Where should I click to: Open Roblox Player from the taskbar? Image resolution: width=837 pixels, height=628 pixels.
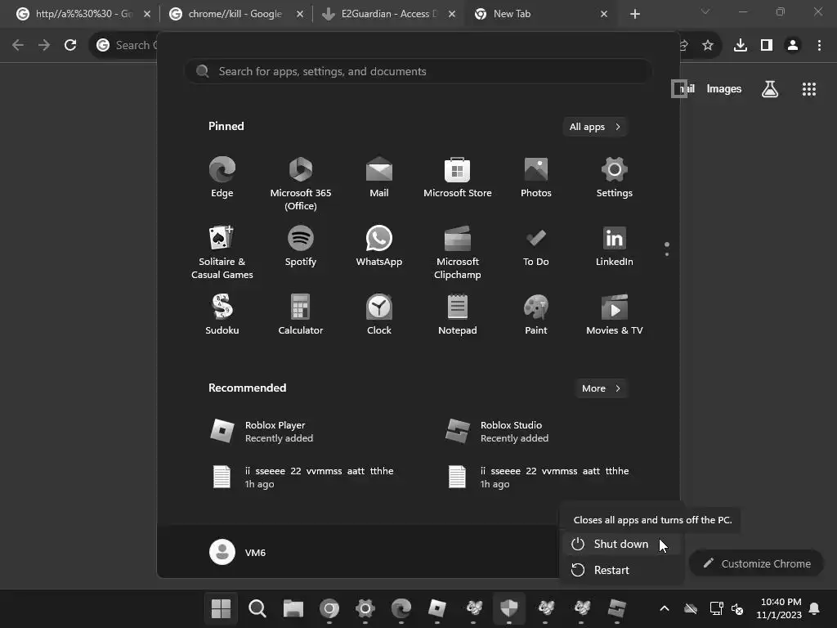coord(437,608)
